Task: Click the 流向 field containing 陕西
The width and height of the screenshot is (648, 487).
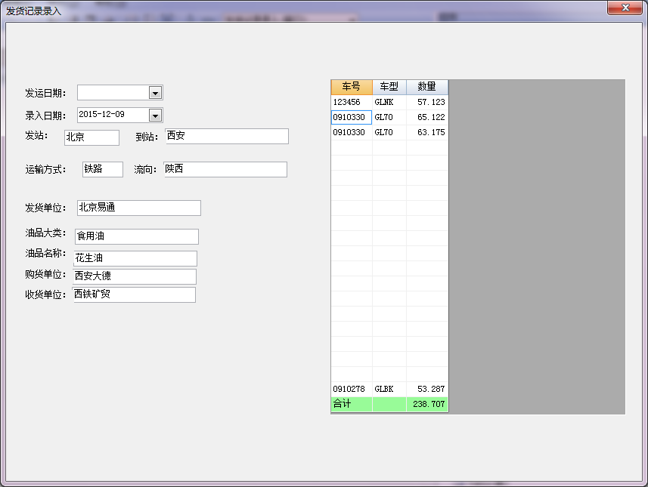Action: click(x=225, y=169)
